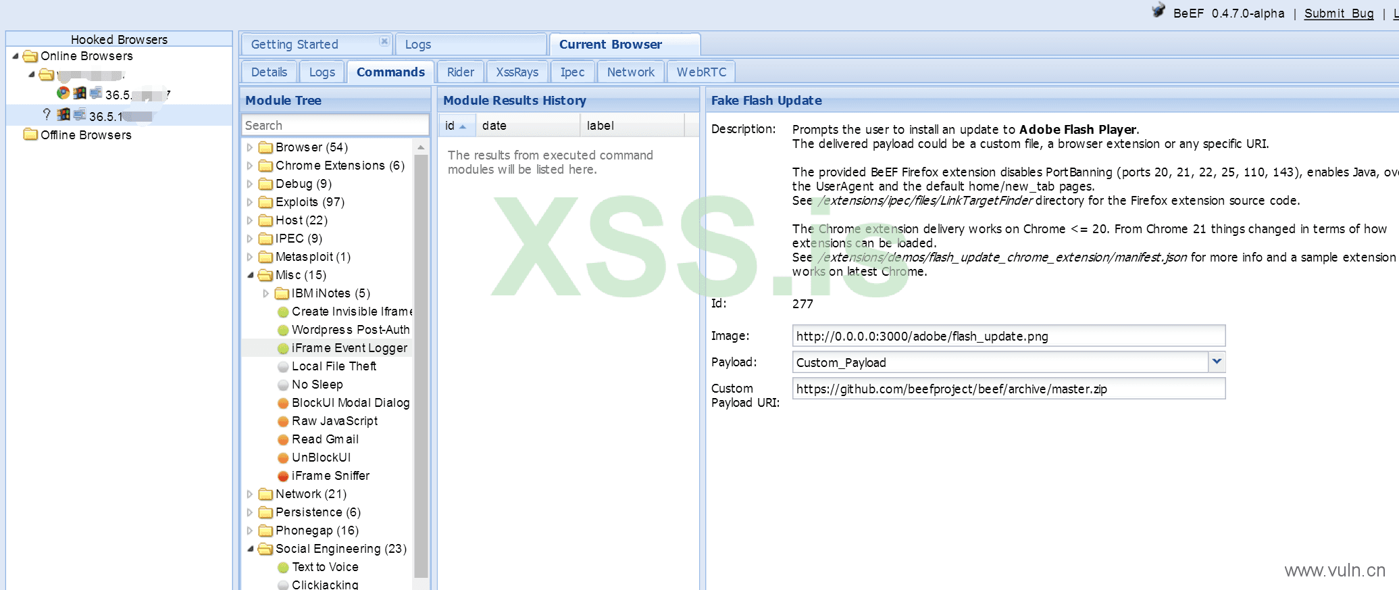Click the Chrome Extensions folder icon
1399x590 pixels.
point(265,166)
